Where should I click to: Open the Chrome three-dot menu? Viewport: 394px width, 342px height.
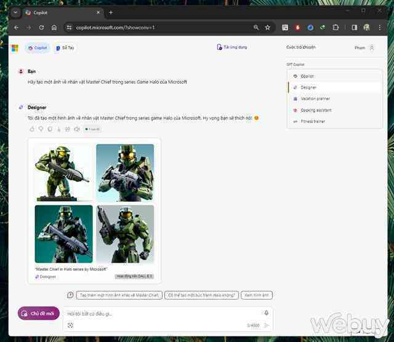tap(380, 27)
